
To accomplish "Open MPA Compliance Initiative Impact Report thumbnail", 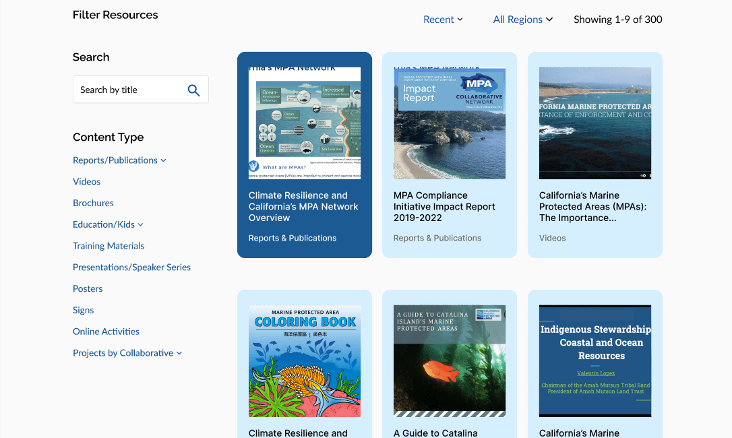I will [450, 123].
